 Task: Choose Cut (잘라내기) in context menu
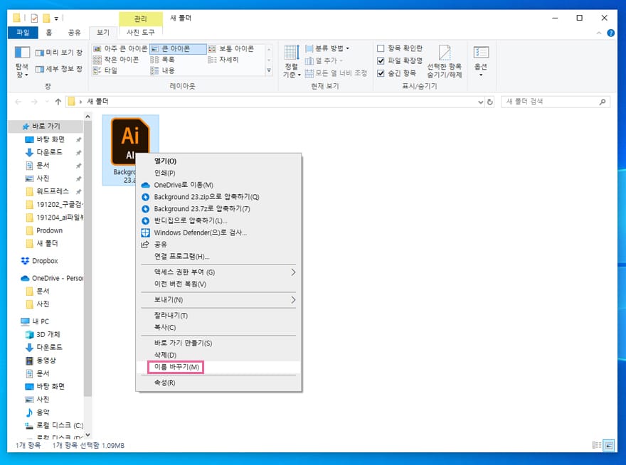tap(219, 315)
